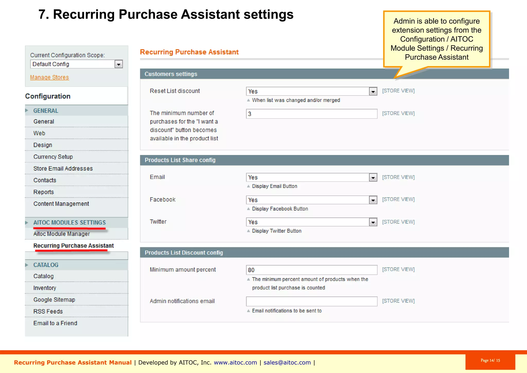Click the AITOC MODULES SETTINGS heading

click(69, 223)
